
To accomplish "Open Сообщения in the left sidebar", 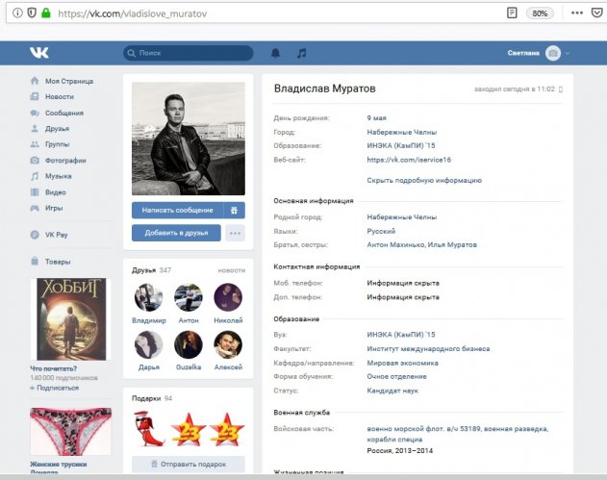I will (x=65, y=113).
